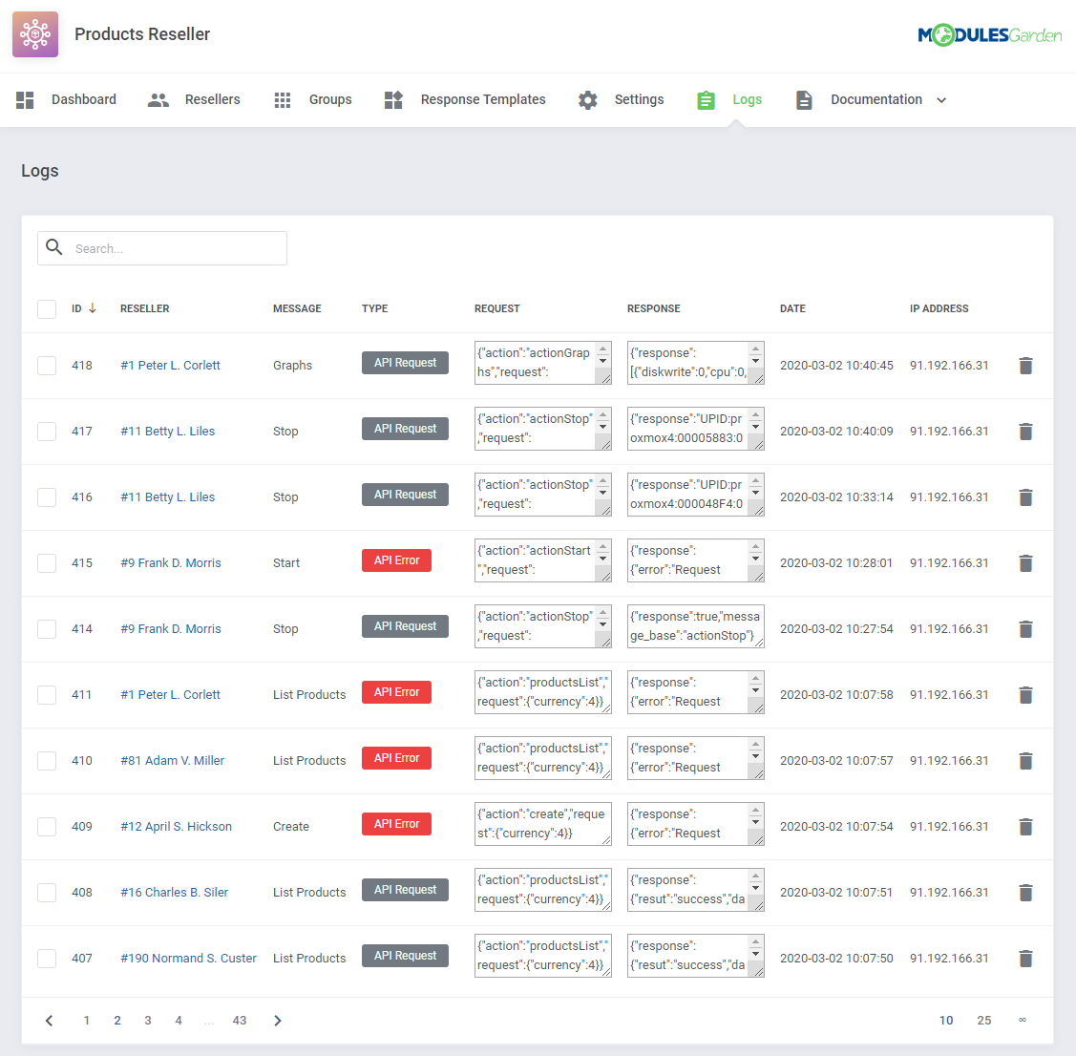Go to page 2
Viewport: 1076px width, 1056px height.
tap(117, 1021)
